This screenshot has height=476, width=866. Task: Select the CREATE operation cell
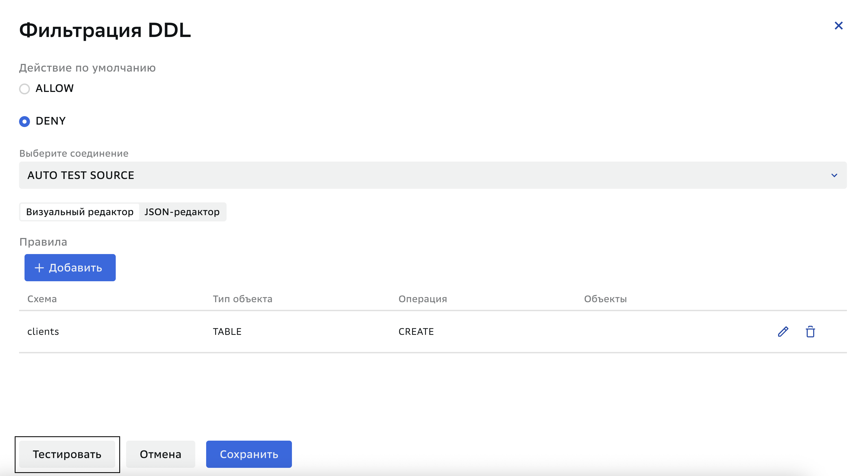416,332
